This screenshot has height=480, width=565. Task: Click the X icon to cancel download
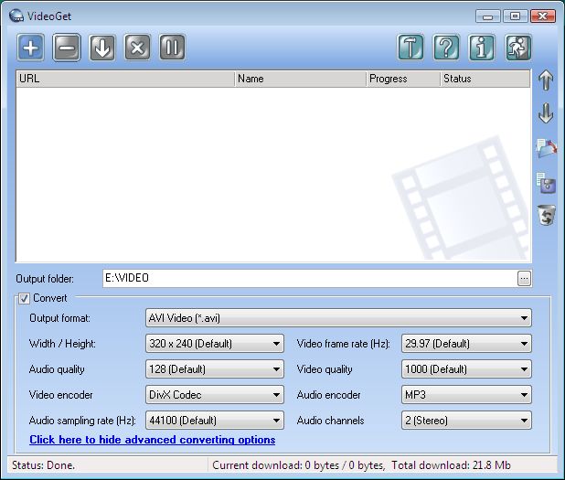[x=137, y=48]
